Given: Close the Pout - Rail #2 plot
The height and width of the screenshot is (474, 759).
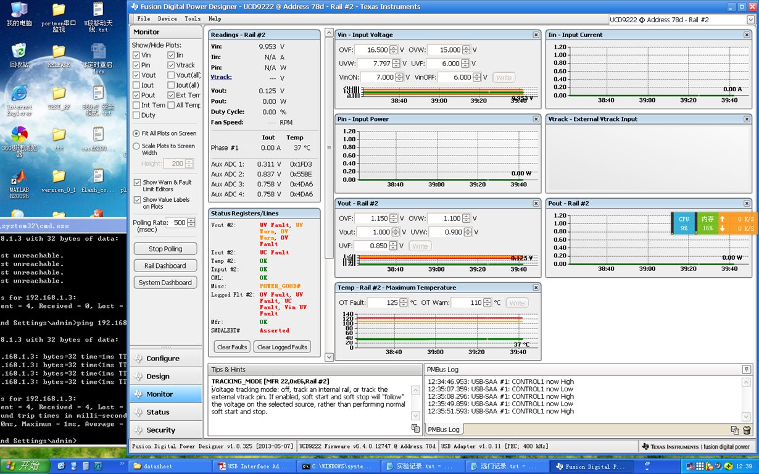Looking at the screenshot, I should (x=747, y=203).
